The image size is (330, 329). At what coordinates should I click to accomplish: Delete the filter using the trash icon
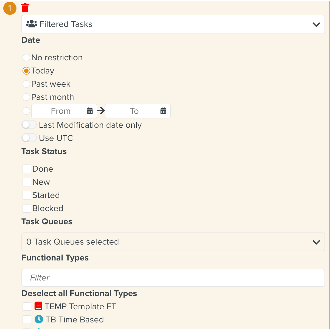pos(25,8)
